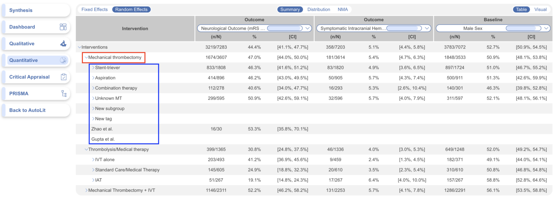
Task: Open the Distribution tab
Action: point(318,10)
